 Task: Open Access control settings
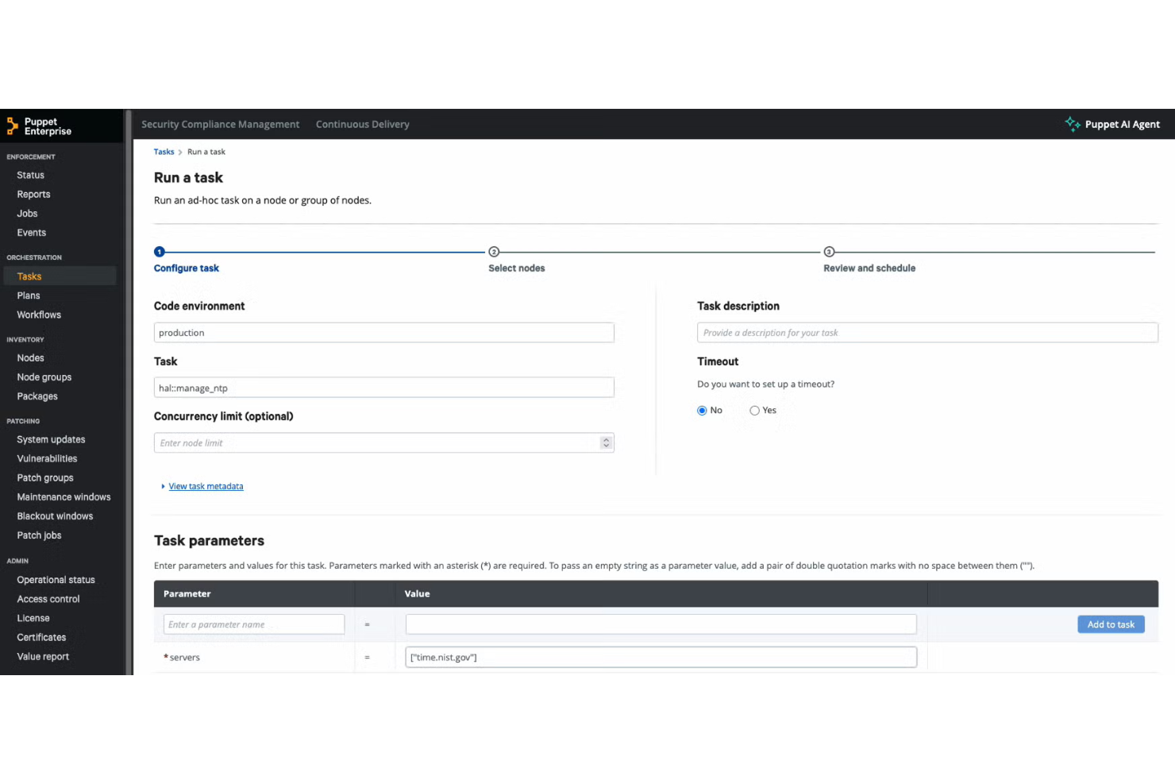tap(48, 598)
